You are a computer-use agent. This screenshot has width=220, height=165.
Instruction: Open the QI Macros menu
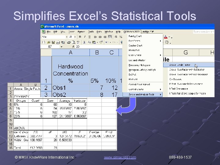pos(131,32)
